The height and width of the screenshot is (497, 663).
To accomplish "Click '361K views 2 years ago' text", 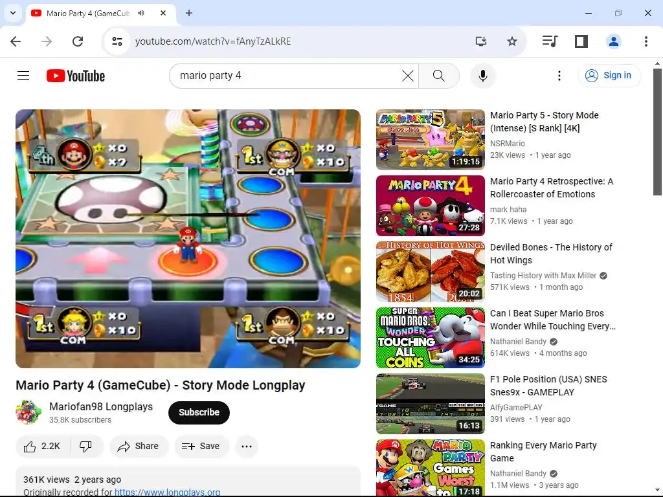I will click(x=73, y=480).
